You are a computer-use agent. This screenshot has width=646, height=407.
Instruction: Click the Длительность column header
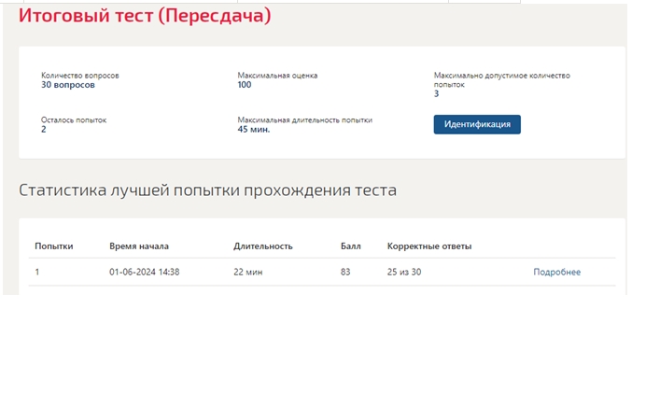(263, 246)
